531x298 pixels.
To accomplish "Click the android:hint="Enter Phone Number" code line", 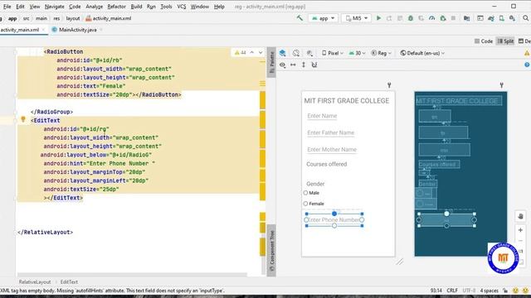I will [100, 164].
